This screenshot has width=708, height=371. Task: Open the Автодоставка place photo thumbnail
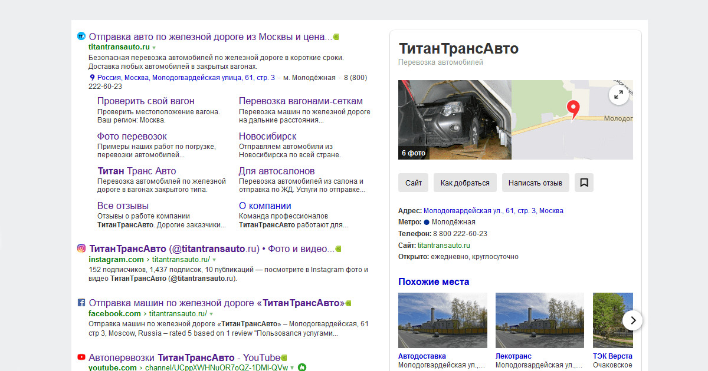(442, 320)
